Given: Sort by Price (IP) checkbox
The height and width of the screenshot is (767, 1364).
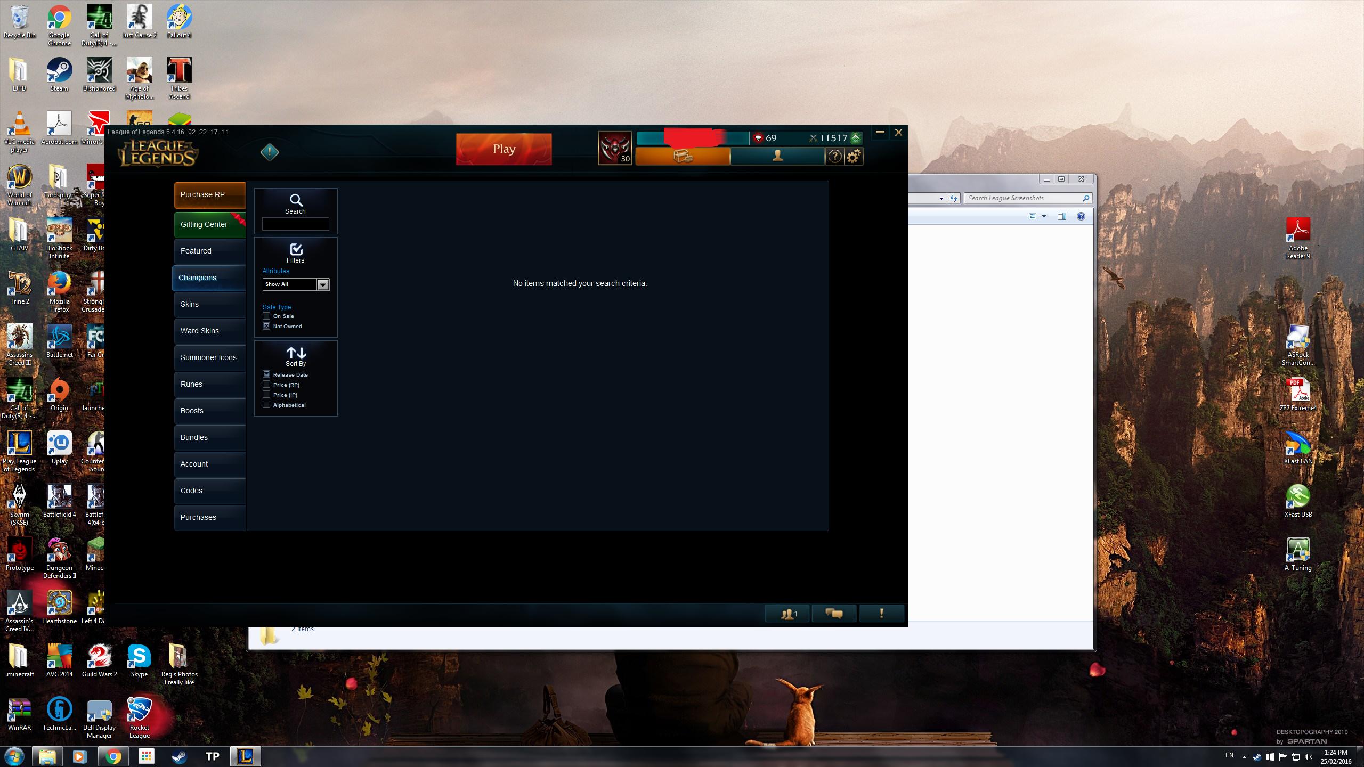Looking at the screenshot, I should coord(266,395).
